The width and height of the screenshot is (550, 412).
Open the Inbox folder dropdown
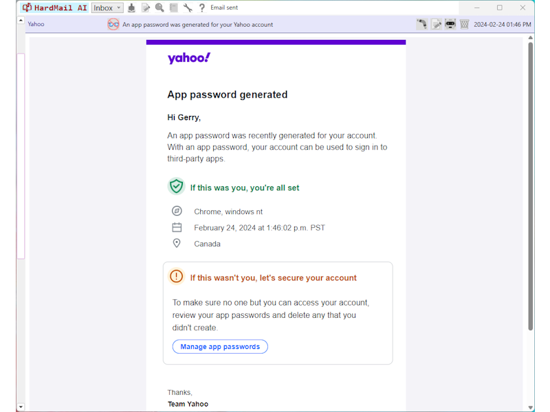(x=107, y=8)
